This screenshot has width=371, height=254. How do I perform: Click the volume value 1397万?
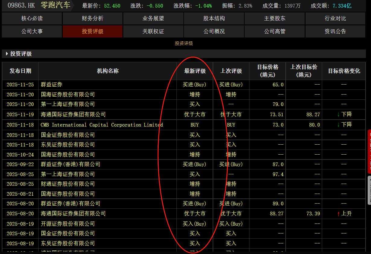click(x=292, y=6)
